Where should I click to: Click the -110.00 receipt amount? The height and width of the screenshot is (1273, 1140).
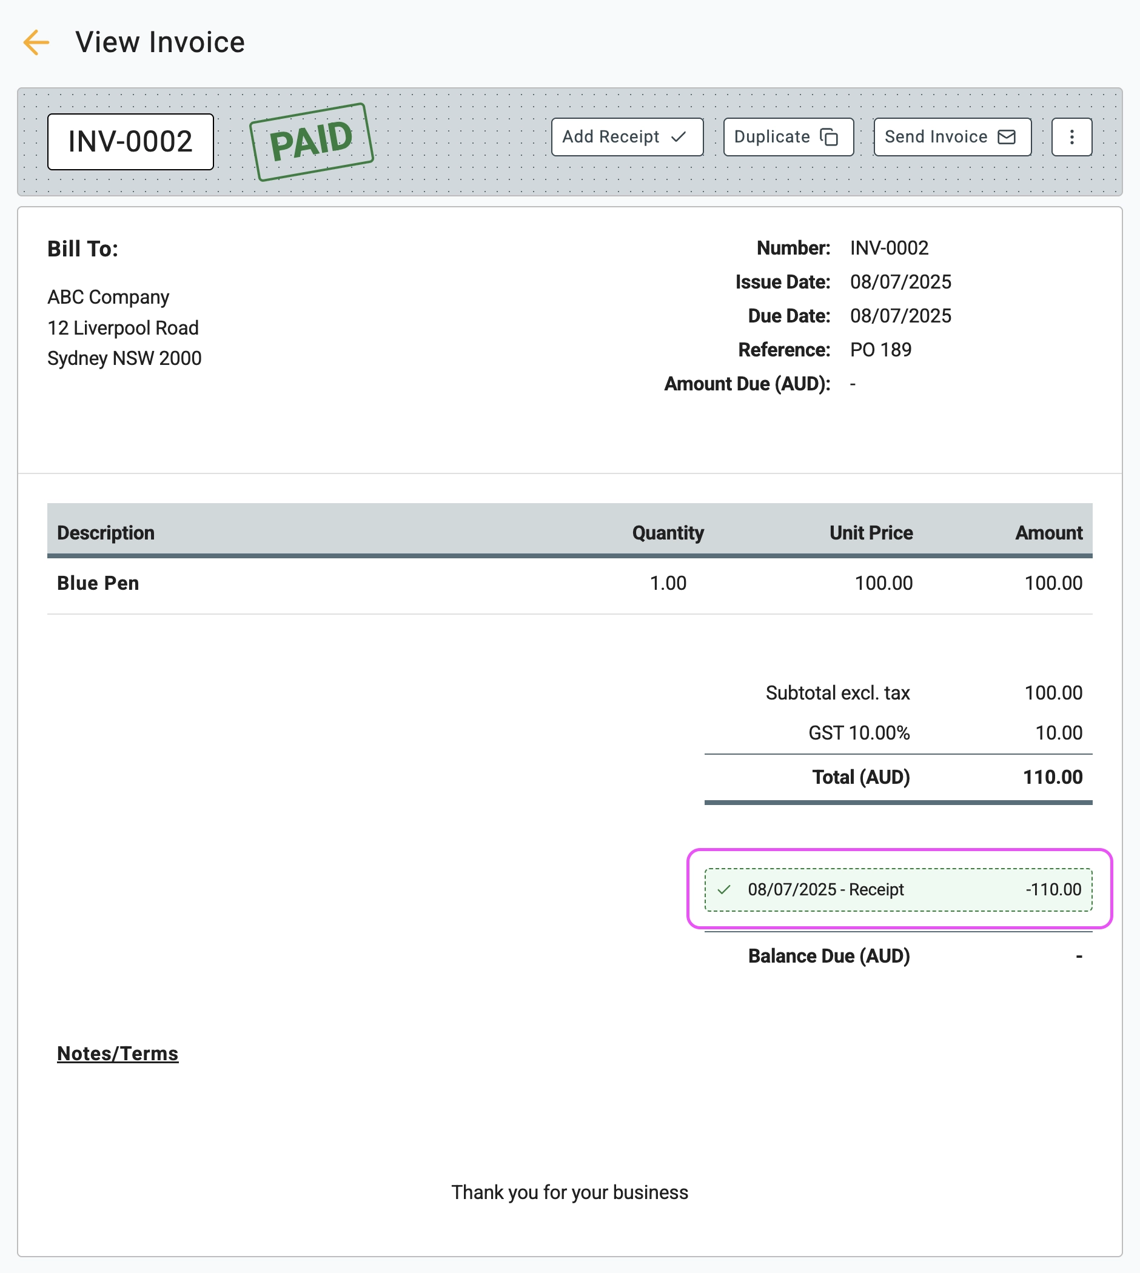[x=1053, y=890]
